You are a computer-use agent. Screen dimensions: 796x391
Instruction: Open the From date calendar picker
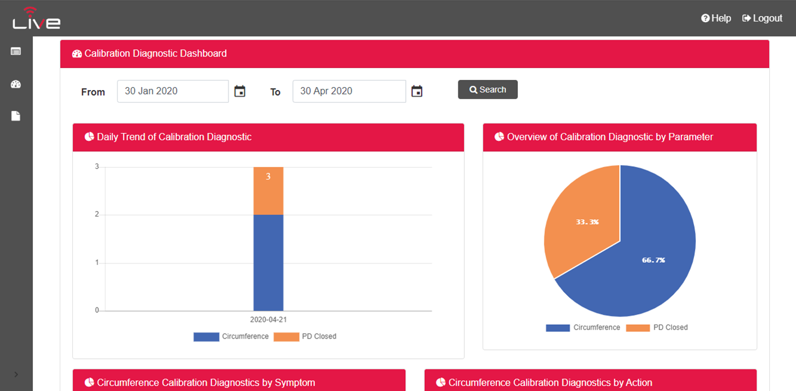pyautogui.click(x=240, y=91)
